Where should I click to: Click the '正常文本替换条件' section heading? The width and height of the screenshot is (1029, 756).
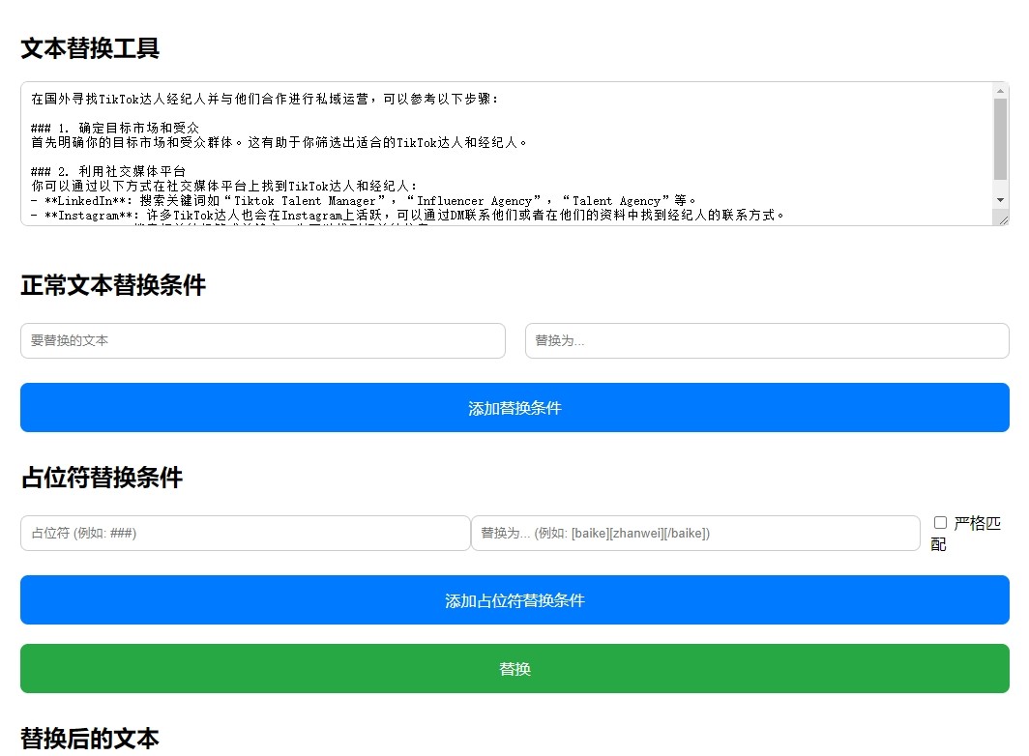(x=113, y=285)
